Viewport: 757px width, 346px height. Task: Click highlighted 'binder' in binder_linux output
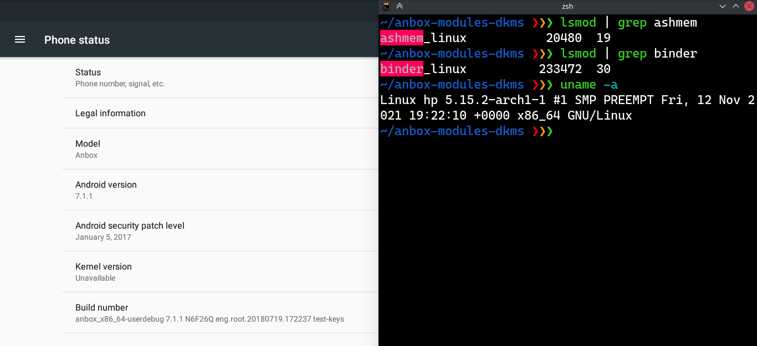402,69
